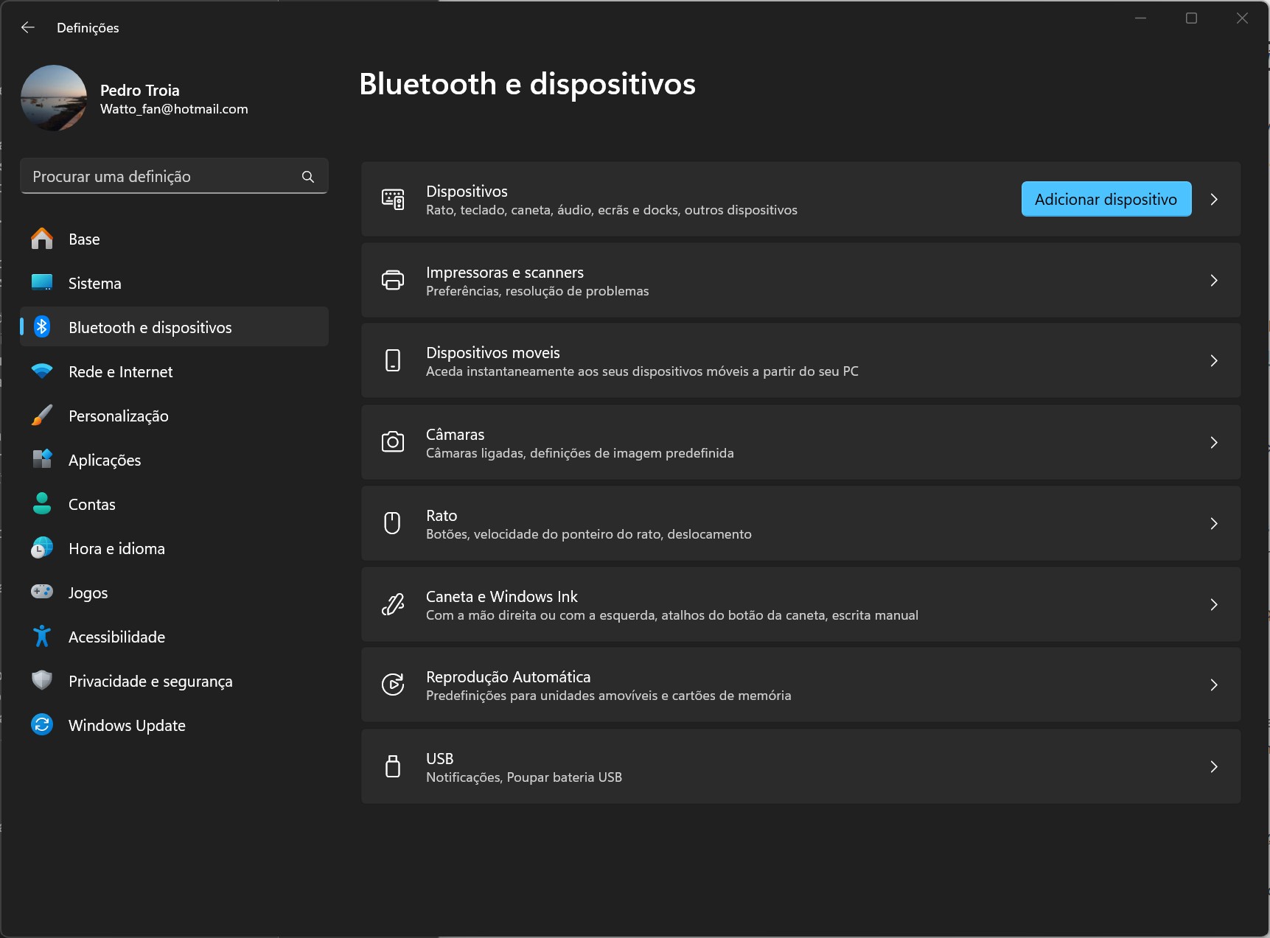The image size is (1270, 938).
Task: Click the USB drive icon
Action: [x=393, y=766]
